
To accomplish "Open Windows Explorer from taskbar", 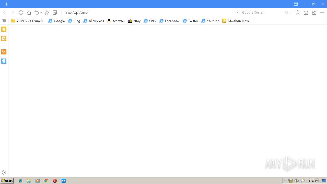I will 29,181.
